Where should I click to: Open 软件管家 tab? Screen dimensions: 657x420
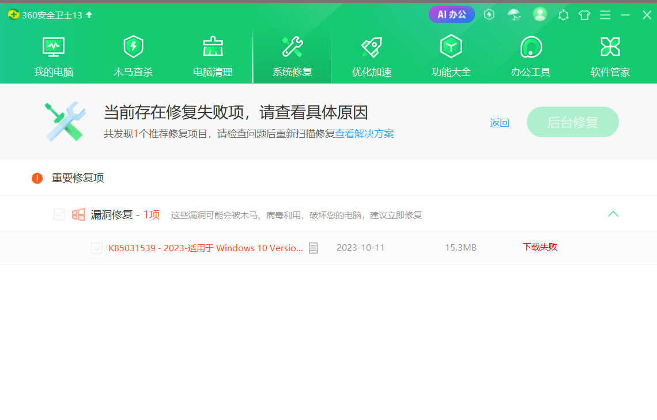pyautogui.click(x=610, y=56)
